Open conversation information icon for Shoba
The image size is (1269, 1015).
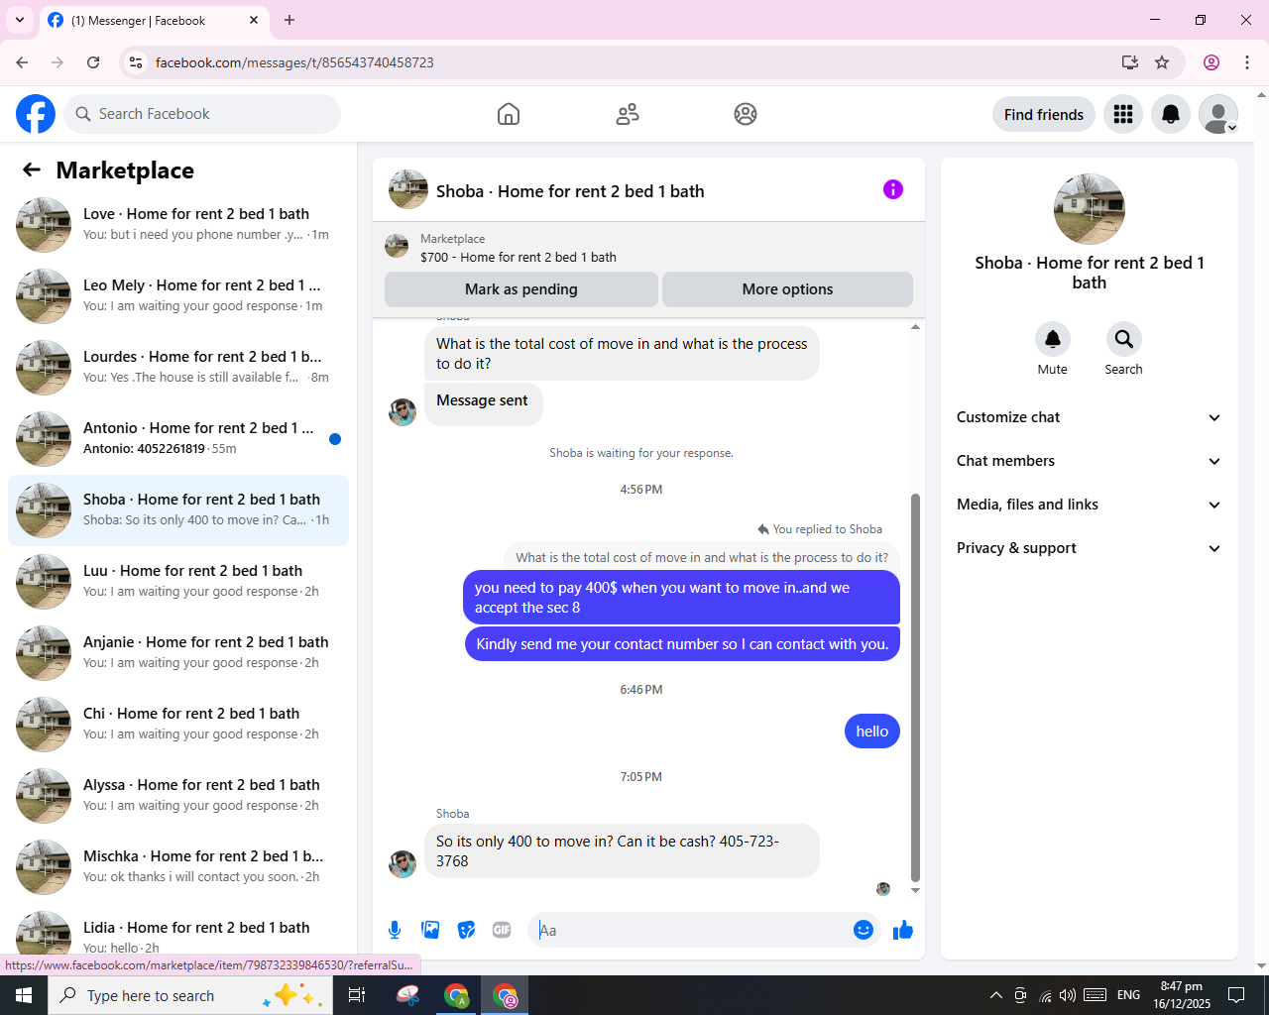coord(893,189)
